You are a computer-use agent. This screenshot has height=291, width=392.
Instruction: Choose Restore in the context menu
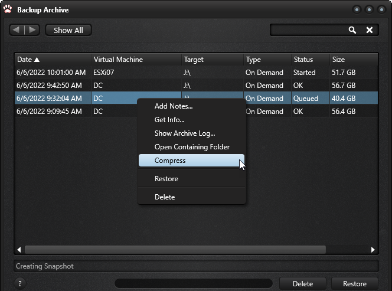point(191,178)
